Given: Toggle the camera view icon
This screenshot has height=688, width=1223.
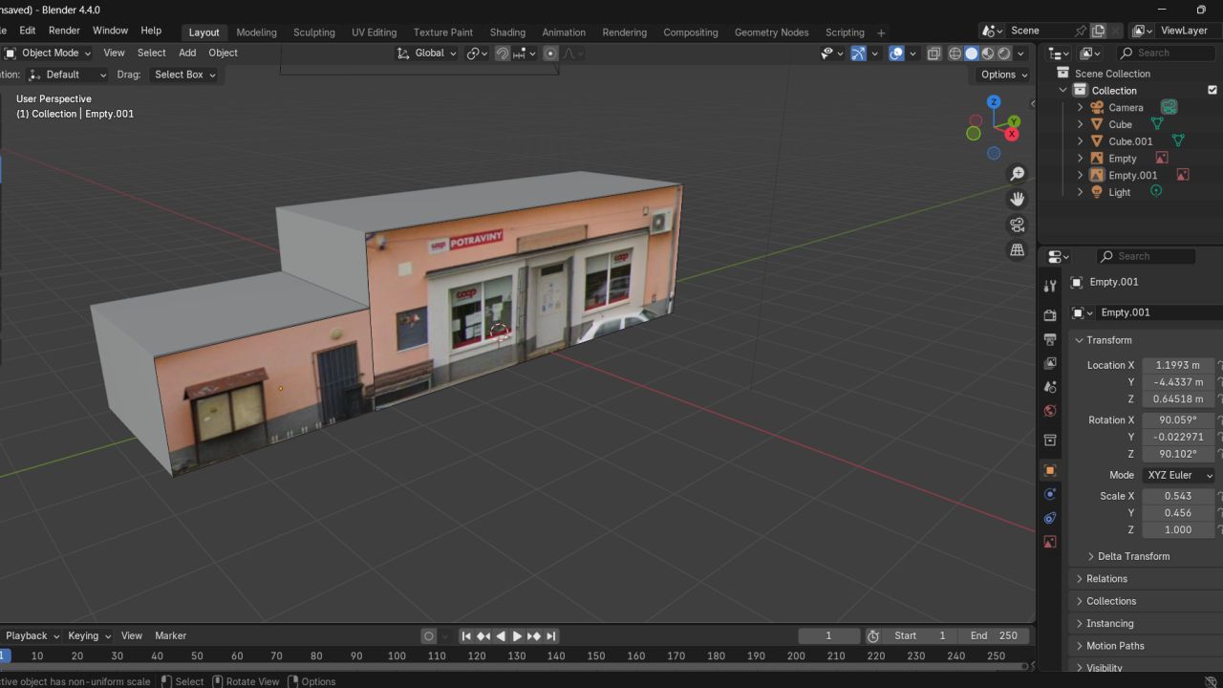Looking at the screenshot, I should [1018, 225].
